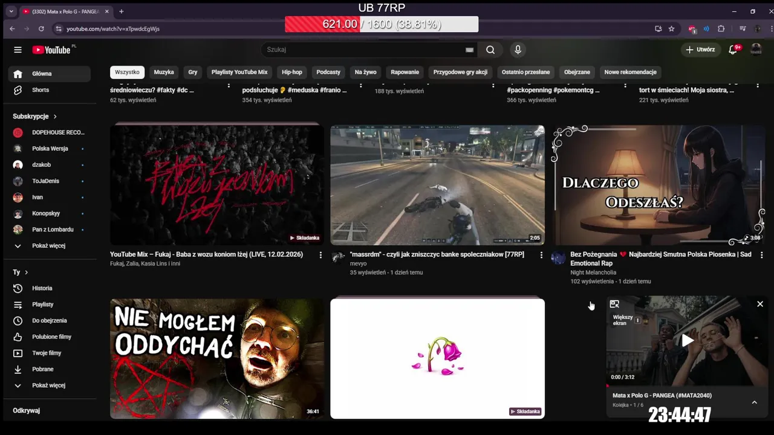The height and width of the screenshot is (435, 774).
Task: Select the Muzyka filter chip
Action: click(164, 72)
